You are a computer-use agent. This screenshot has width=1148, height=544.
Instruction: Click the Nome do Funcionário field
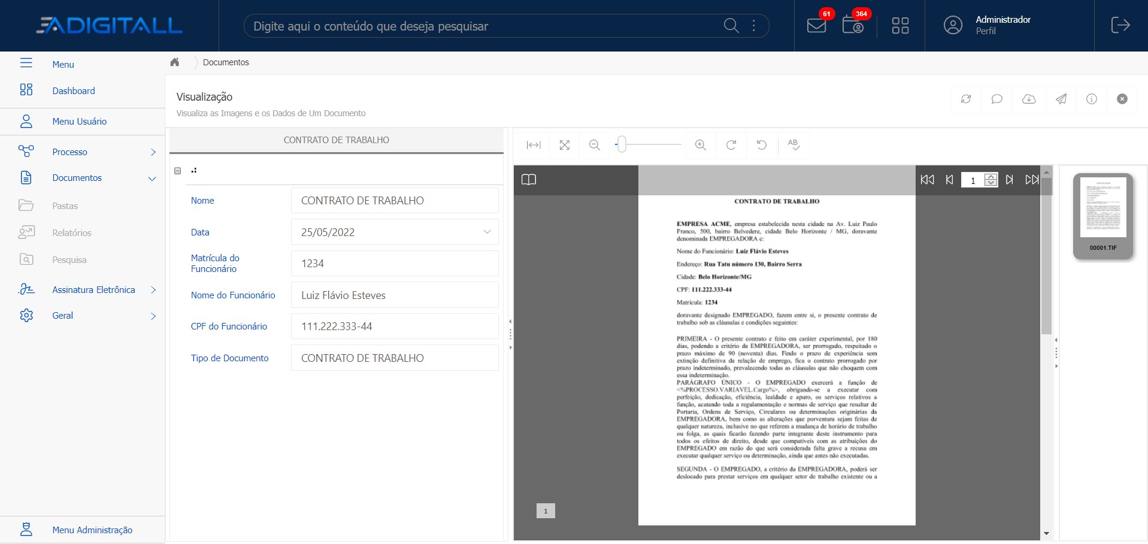[395, 295]
